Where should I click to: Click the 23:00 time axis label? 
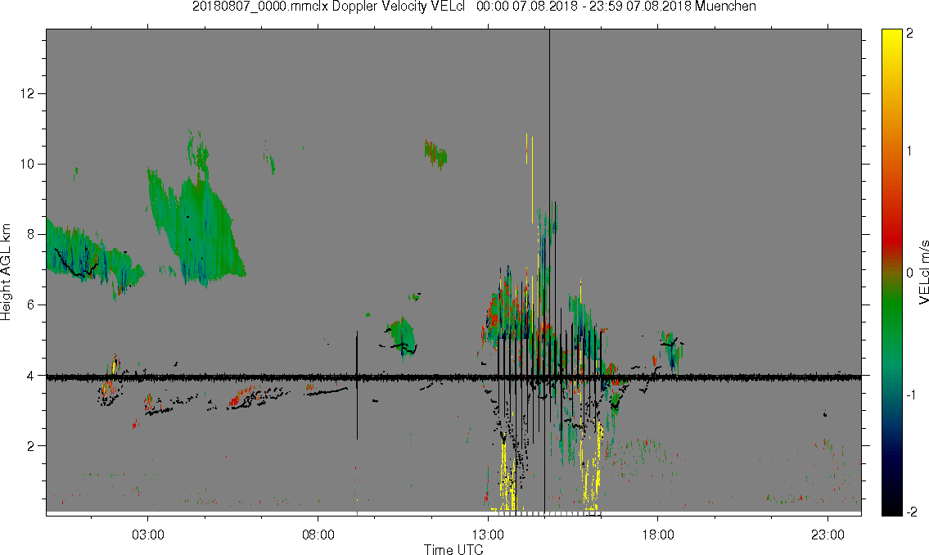coord(828,535)
